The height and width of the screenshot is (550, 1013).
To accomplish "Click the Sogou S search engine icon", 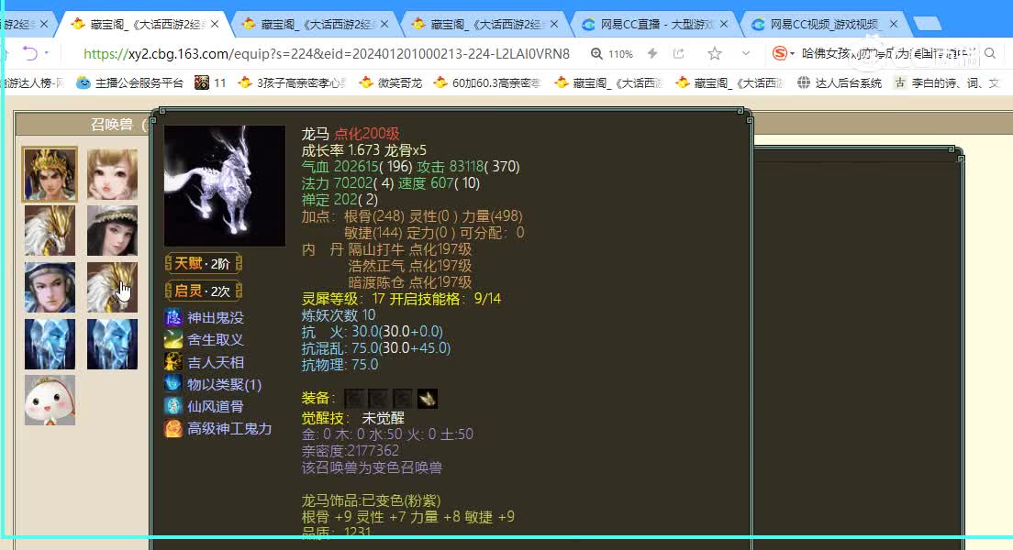I will click(x=780, y=53).
